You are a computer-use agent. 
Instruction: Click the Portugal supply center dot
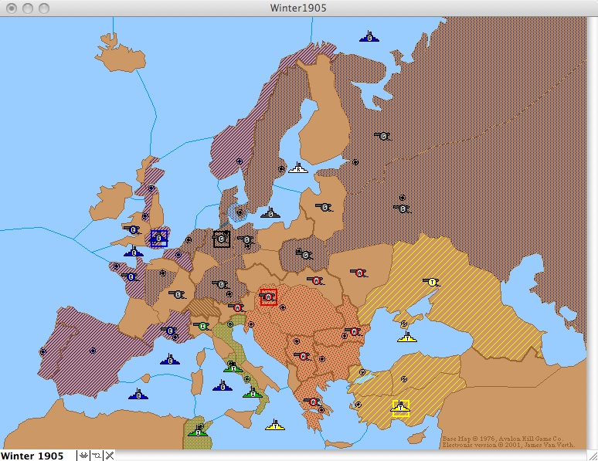click(43, 351)
